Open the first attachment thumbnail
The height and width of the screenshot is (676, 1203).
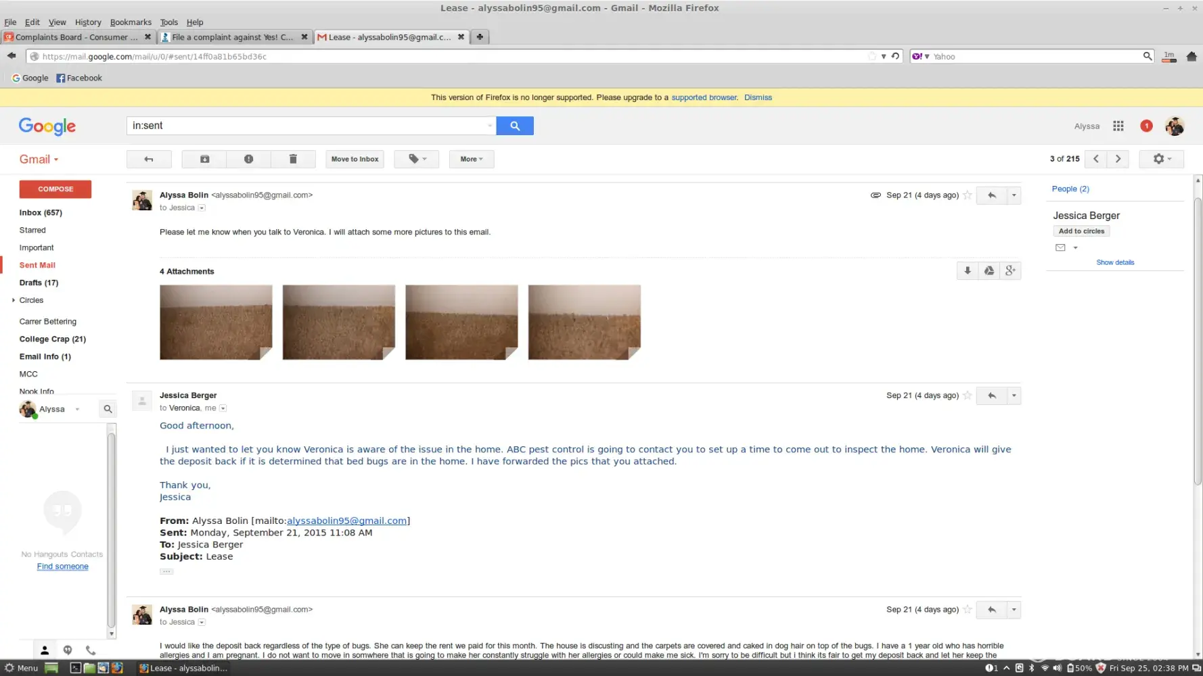[x=216, y=322]
